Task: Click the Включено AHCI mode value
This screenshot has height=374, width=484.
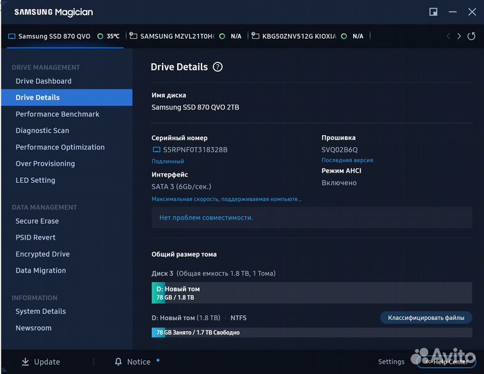Action: tap(339, 183)
